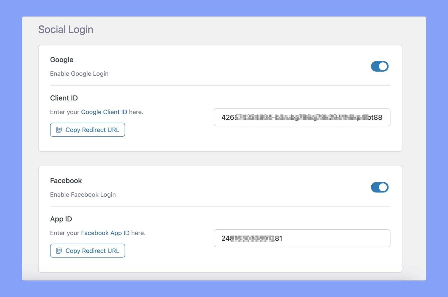The image size is (448, 297).
Task: Click the Enable Facebook Login label
Action: pos(83,195)
